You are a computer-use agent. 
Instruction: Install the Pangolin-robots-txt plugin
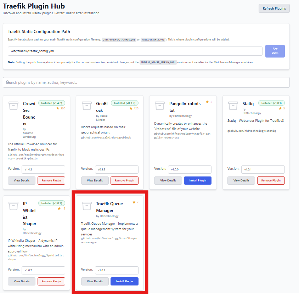pyautogui.click(x=198, y=180)
